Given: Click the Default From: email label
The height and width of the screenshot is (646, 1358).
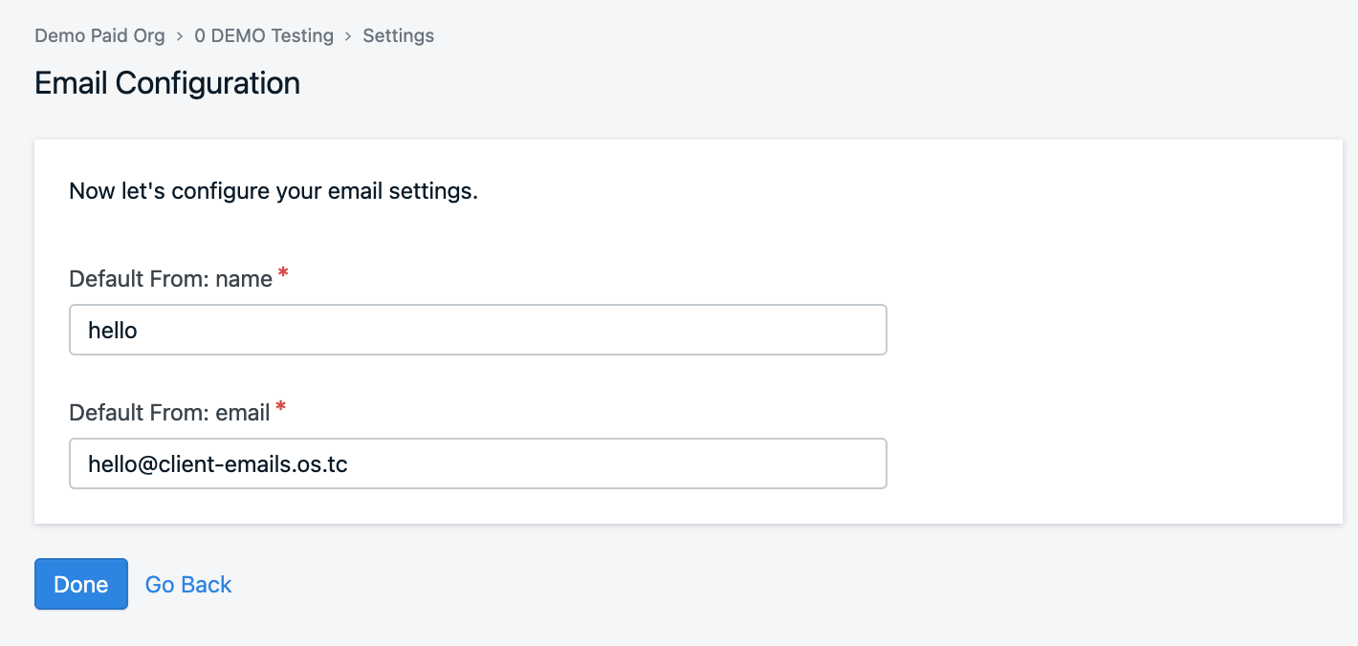Looking at the screenshot, I should point(169,413).
